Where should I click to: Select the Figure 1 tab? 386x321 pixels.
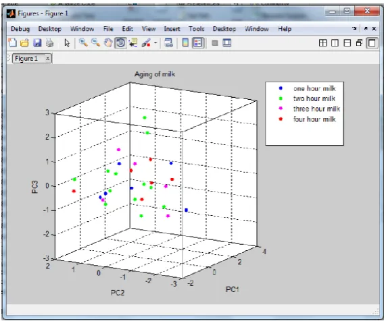coord(26,59)
